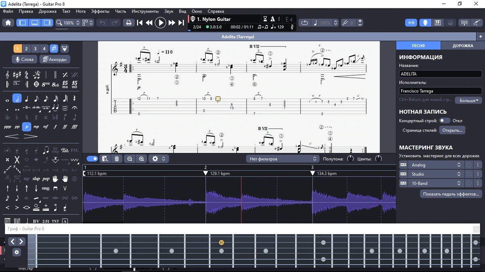Select the eighth note duration
Viewport: 485px width, 272px height.
click(x=36, y=99)
